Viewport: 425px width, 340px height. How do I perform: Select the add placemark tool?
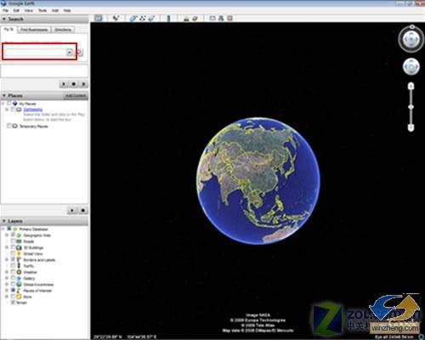click(x=116, y=18)
